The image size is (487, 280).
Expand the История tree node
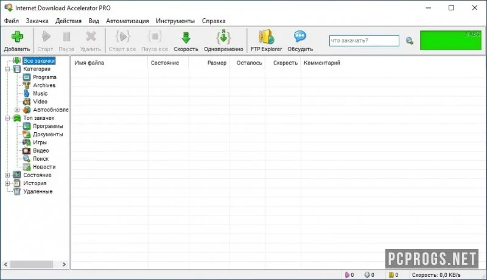(7, 183)
